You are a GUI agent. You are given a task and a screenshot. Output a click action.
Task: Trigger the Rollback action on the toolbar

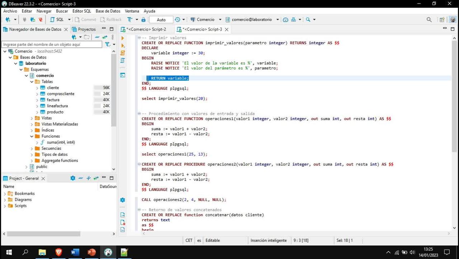coord(109,19)
